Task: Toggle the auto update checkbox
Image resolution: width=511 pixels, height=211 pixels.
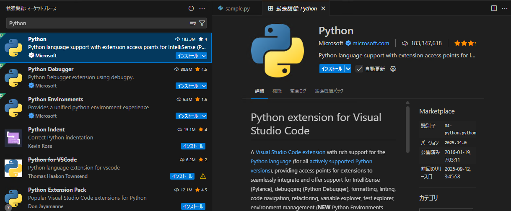Action: 359,69
